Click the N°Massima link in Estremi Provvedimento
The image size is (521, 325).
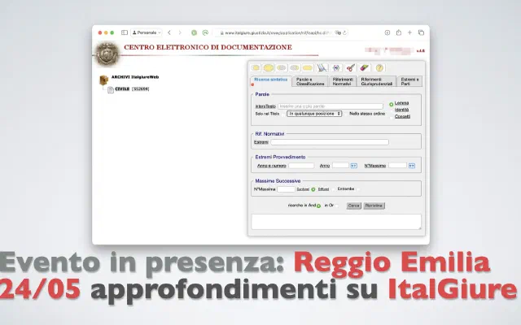point(374,166)
